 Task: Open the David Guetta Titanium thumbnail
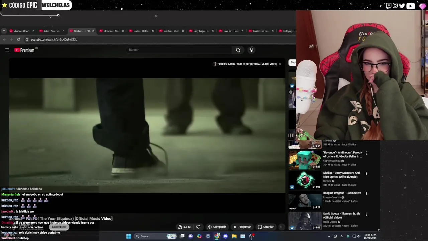pos(305,221)
